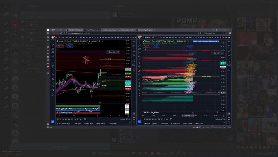Open the help center icon beside the 1-minute chart
The image size is (278, 157).
point(229,123)
